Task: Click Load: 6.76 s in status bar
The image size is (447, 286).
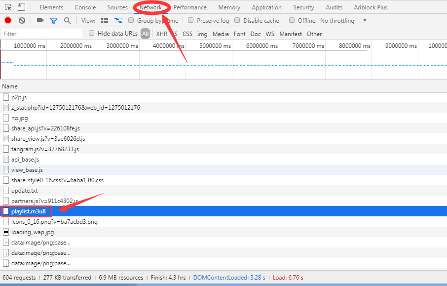Action: pyautogui.click(x=288, y=278)
